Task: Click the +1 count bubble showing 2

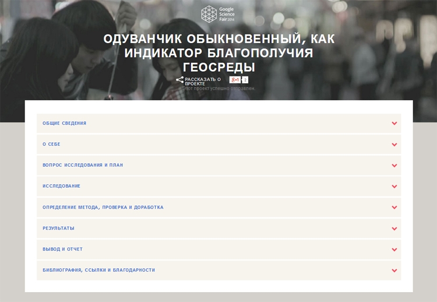Action: click(245, 80)
